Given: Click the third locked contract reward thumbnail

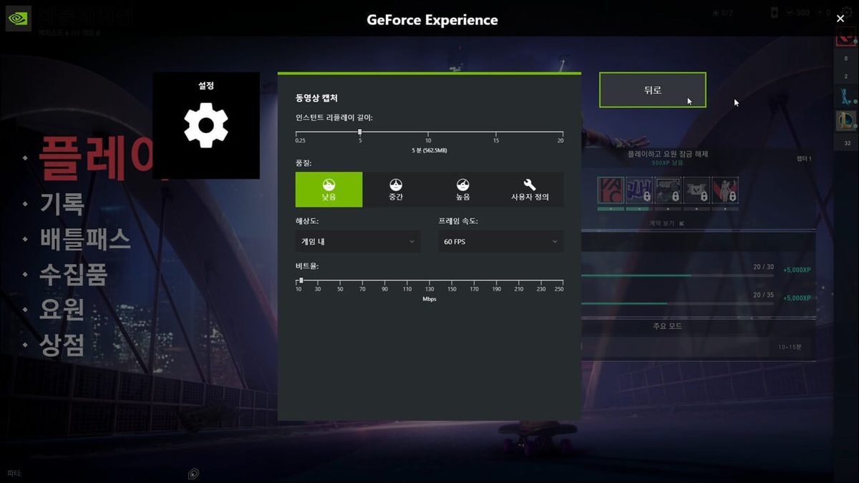Looking at the screenshot, I should click(x=668, y=190).
